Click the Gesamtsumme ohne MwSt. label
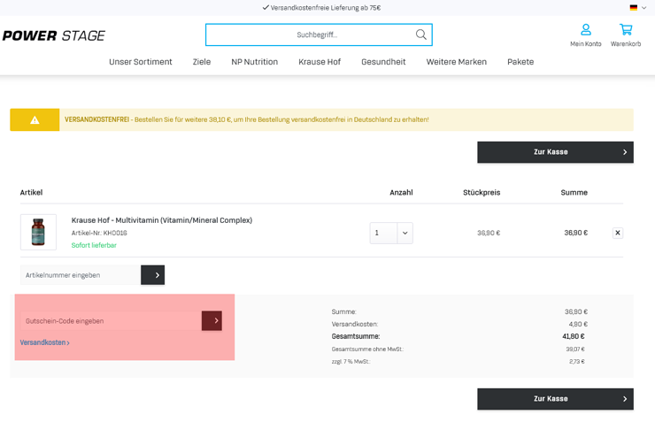This screenshot has width=655, height=422. pos(367,349)
